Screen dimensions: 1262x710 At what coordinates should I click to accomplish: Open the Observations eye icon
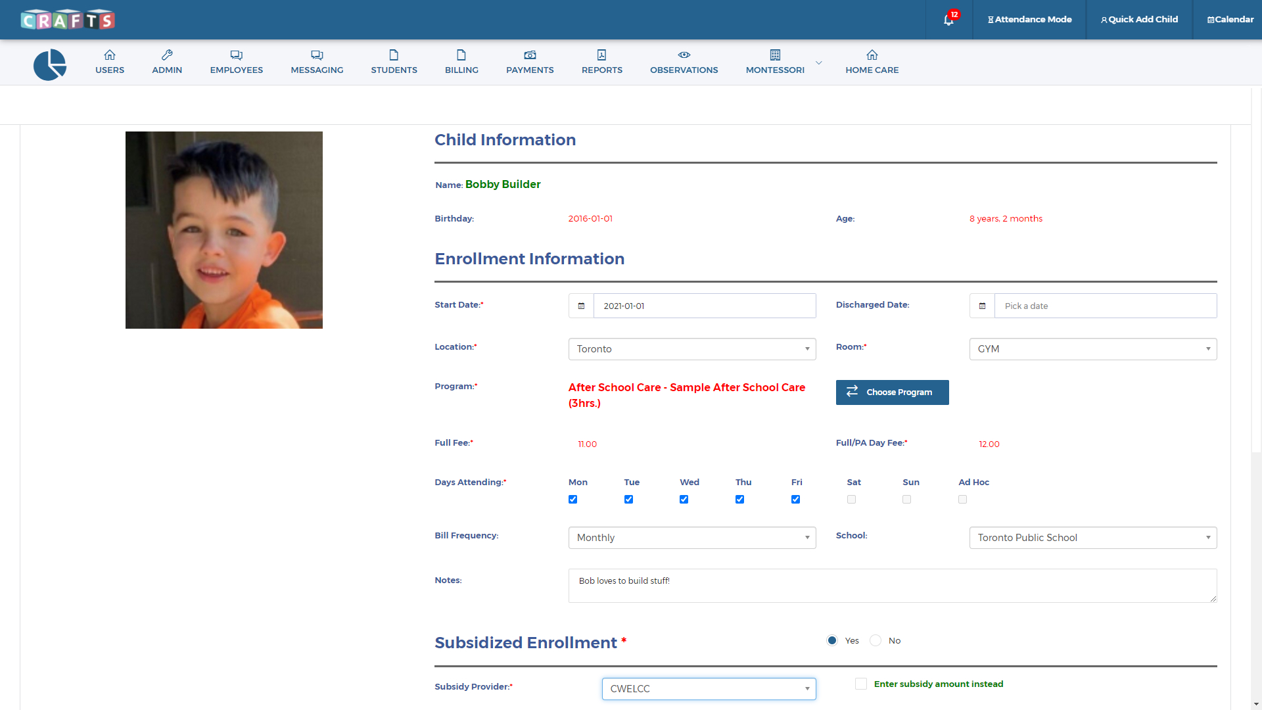point(684,55)
